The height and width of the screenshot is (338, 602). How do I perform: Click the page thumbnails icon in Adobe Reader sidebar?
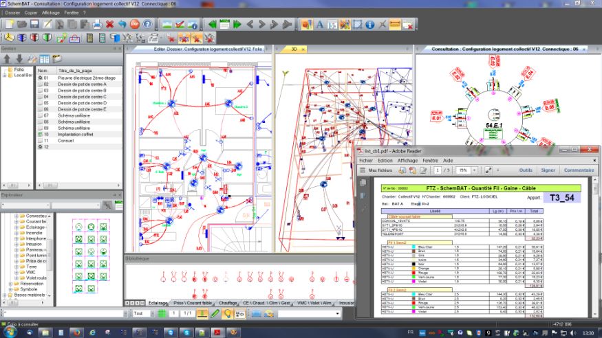tap(363, 183)
